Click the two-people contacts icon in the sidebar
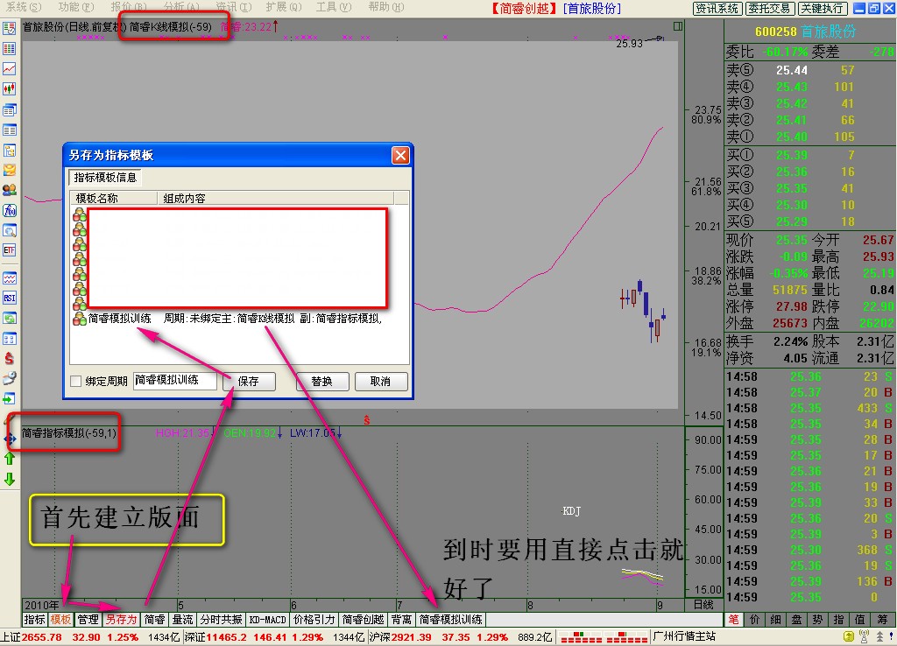 pyautogui.click(x=11, y=190)
